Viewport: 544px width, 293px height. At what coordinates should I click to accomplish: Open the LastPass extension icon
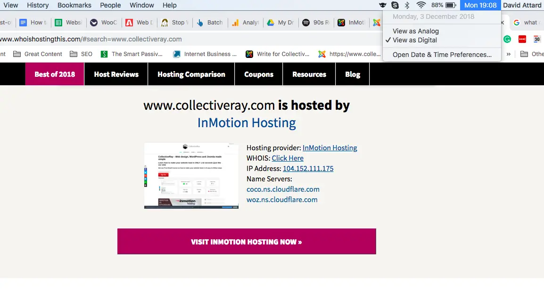(x=522, y=39)
